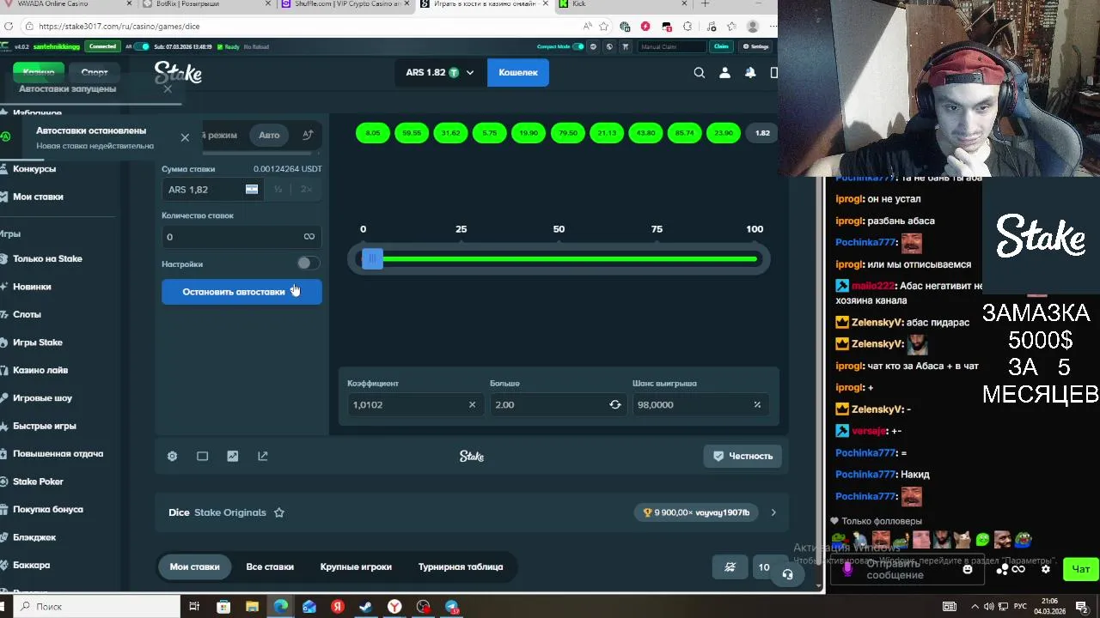Open live support headset icon
The height and width of the screenshot is (618, 1100).
787,574
